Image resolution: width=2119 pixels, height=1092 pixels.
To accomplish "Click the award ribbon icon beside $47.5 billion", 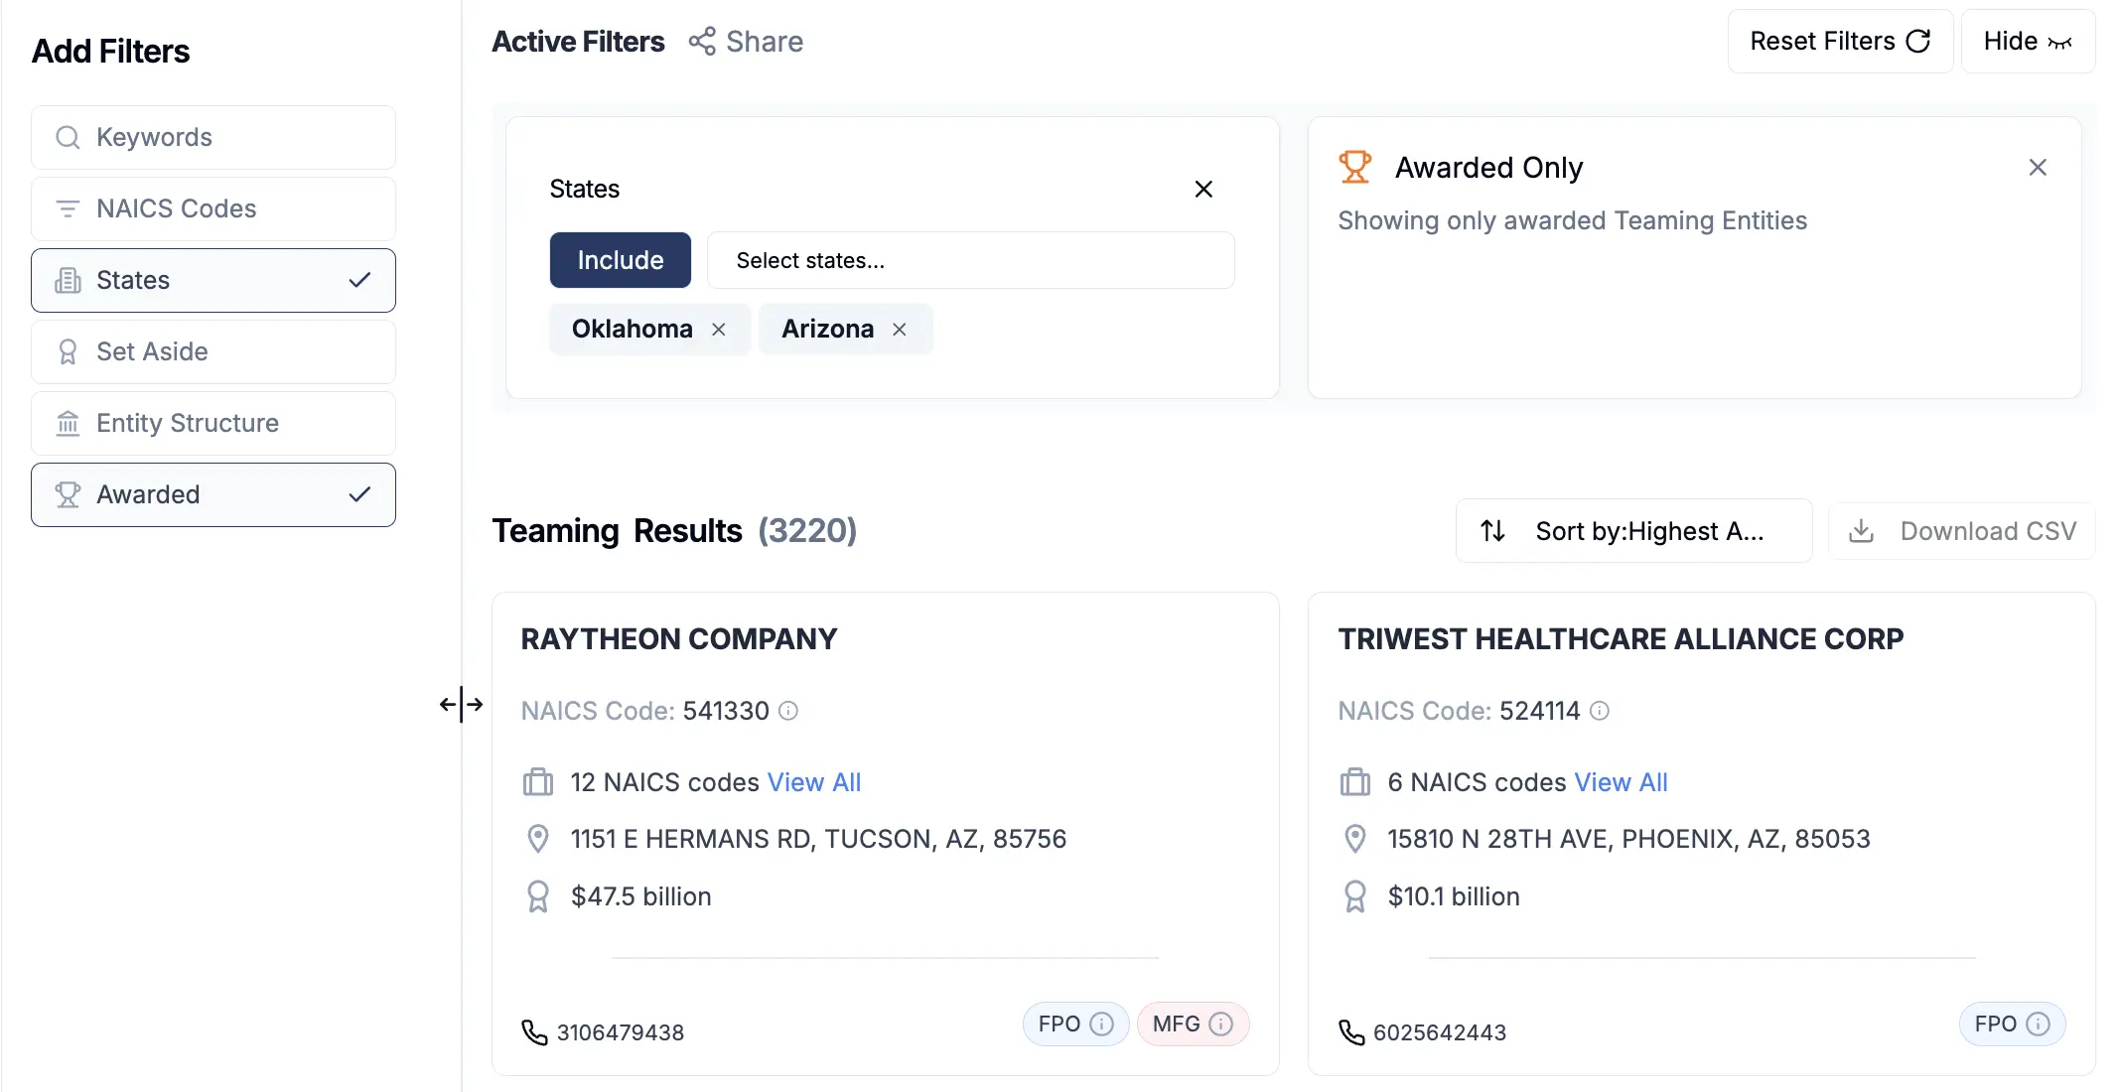I will pos(538,896).
